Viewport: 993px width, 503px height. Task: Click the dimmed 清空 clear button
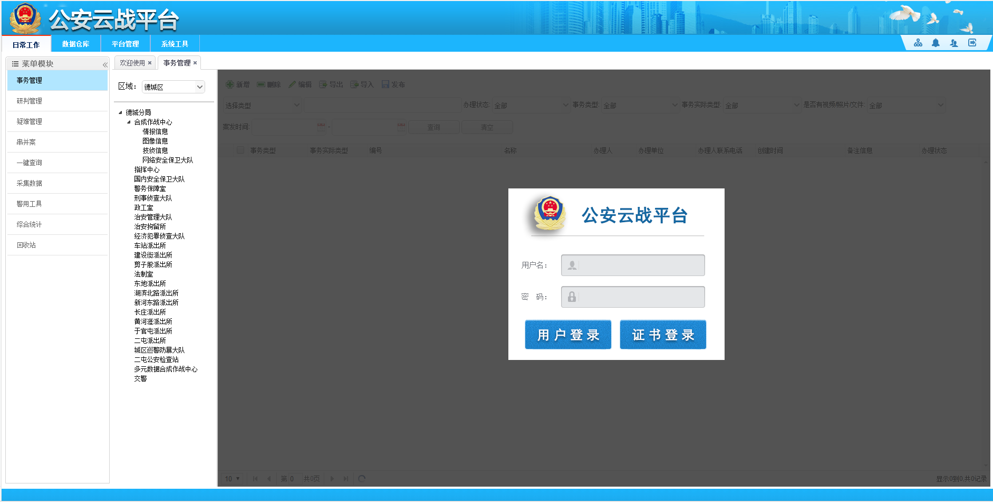tap(487, 127)
